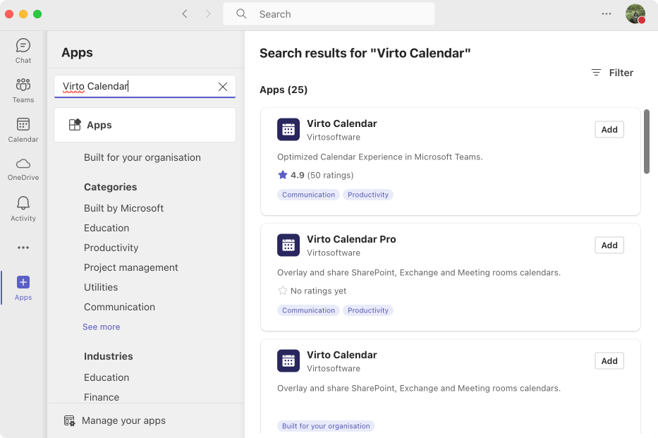Go to the Calendar sidebar icon

tap(23, 130)
